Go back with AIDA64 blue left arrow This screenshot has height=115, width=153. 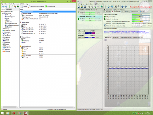(x=3, y=6)
